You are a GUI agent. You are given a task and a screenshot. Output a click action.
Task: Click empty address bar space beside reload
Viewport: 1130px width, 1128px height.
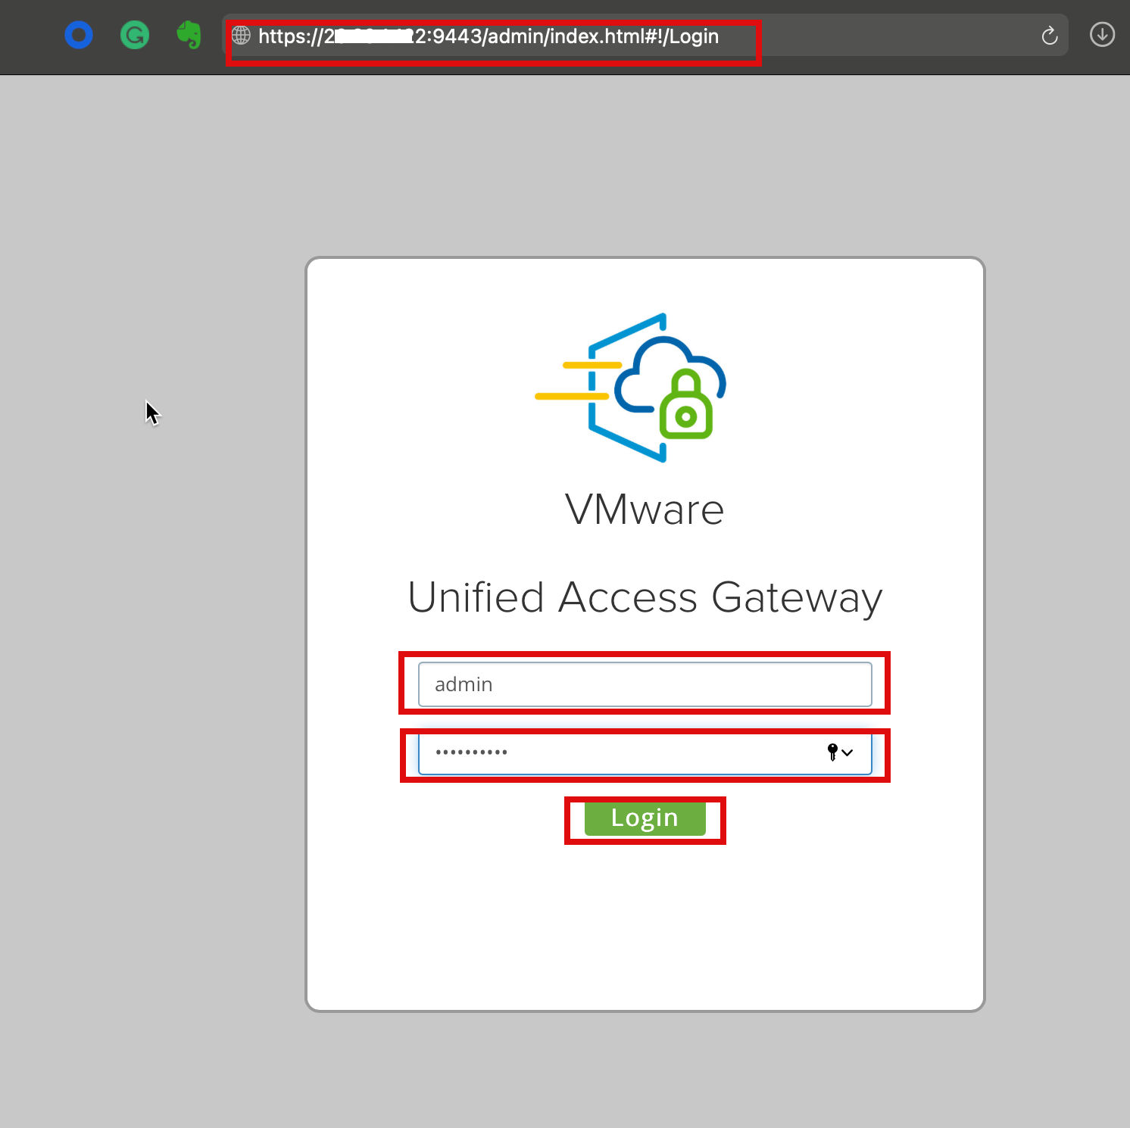[x=894, y=36]
